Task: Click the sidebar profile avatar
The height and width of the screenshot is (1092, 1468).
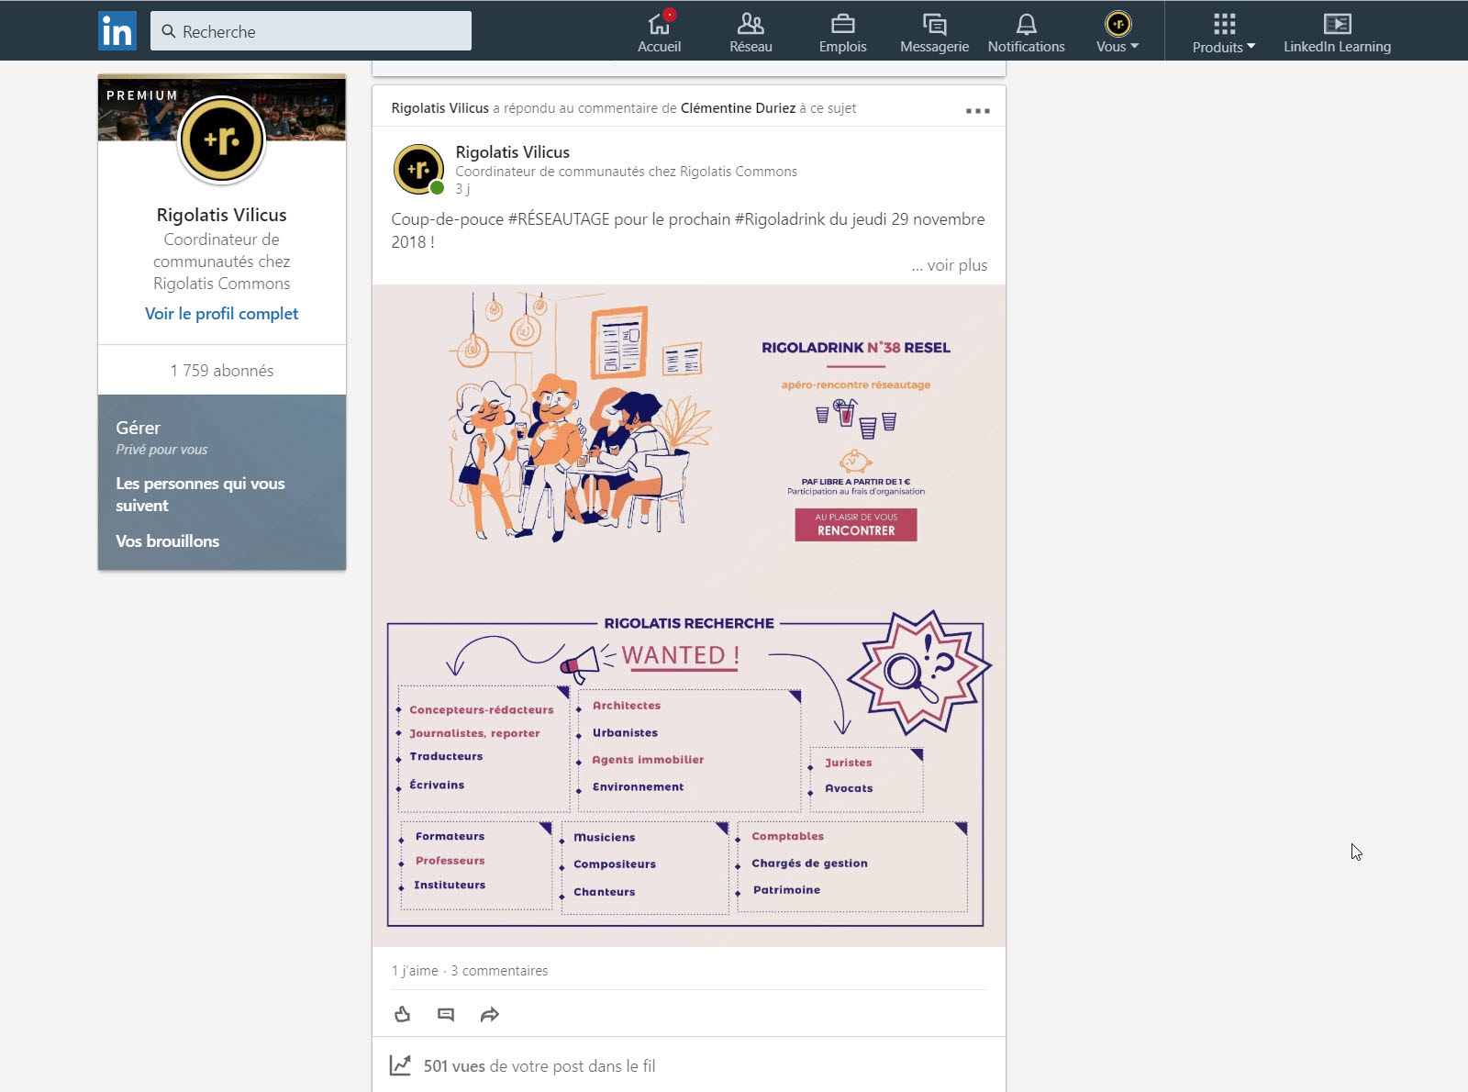Action: click(222, 139)
